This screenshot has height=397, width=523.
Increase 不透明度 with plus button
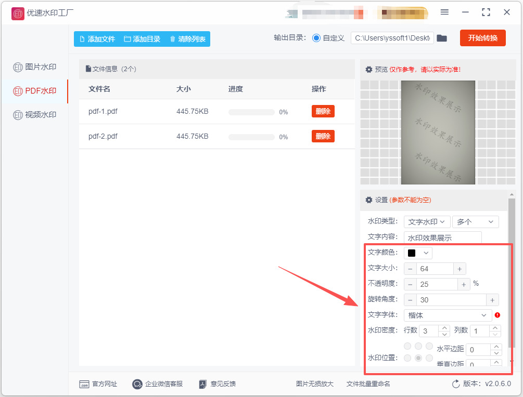tap(464, 284)
